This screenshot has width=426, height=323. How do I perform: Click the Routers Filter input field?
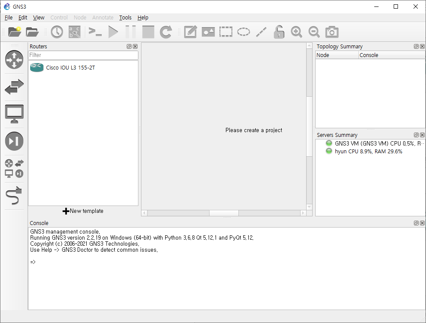83,55
